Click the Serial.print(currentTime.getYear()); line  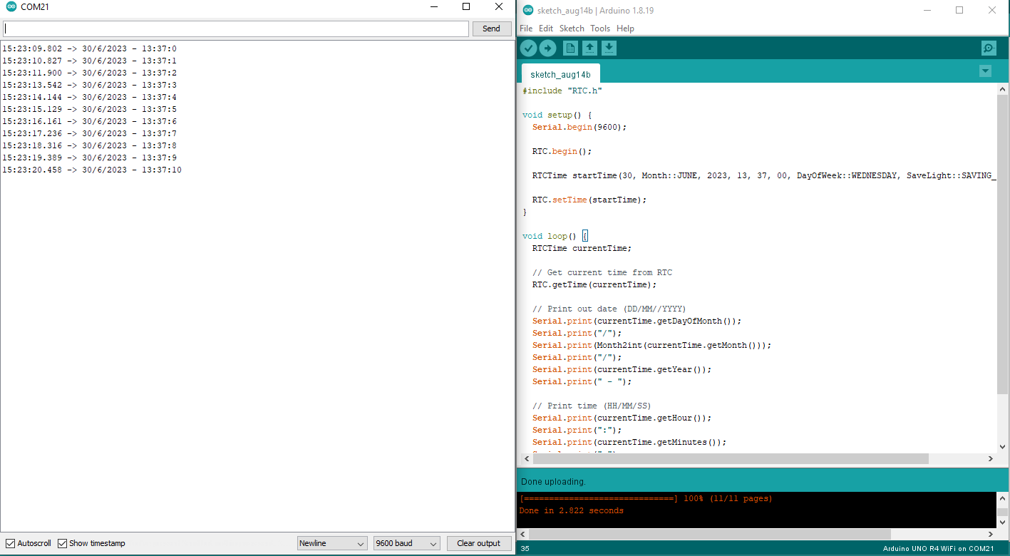pyautogui.click(x=622, y=369)
